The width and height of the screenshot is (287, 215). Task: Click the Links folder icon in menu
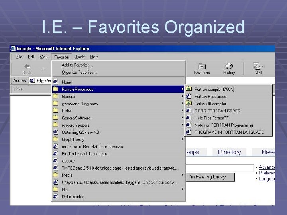(x=56, y=110)
